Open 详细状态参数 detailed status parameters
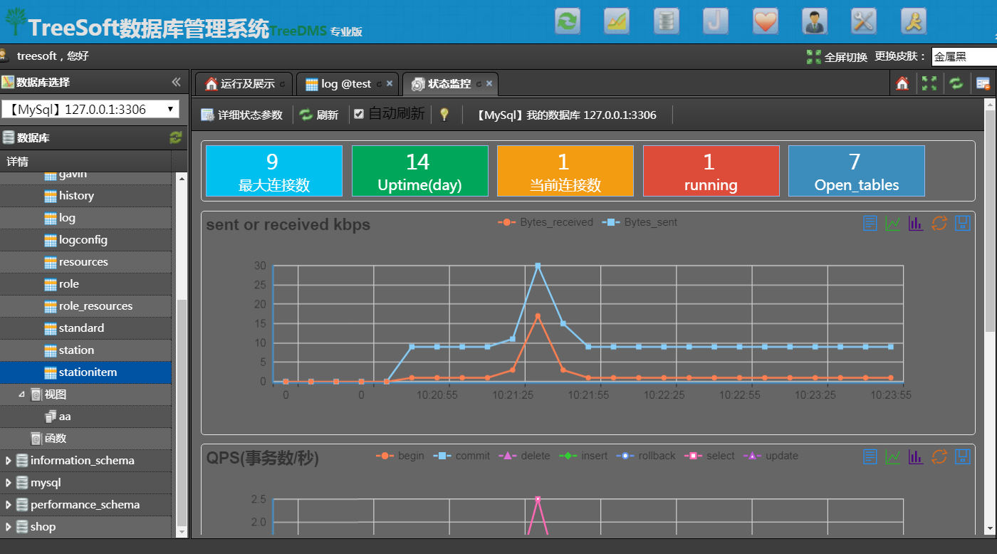Screen dimensions: 997x554 (x=242, y=115)
